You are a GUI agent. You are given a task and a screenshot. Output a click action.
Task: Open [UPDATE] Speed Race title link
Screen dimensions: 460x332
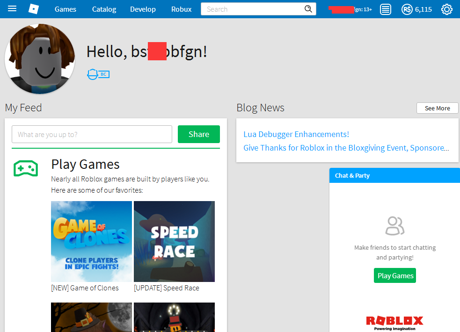[167, 288]
